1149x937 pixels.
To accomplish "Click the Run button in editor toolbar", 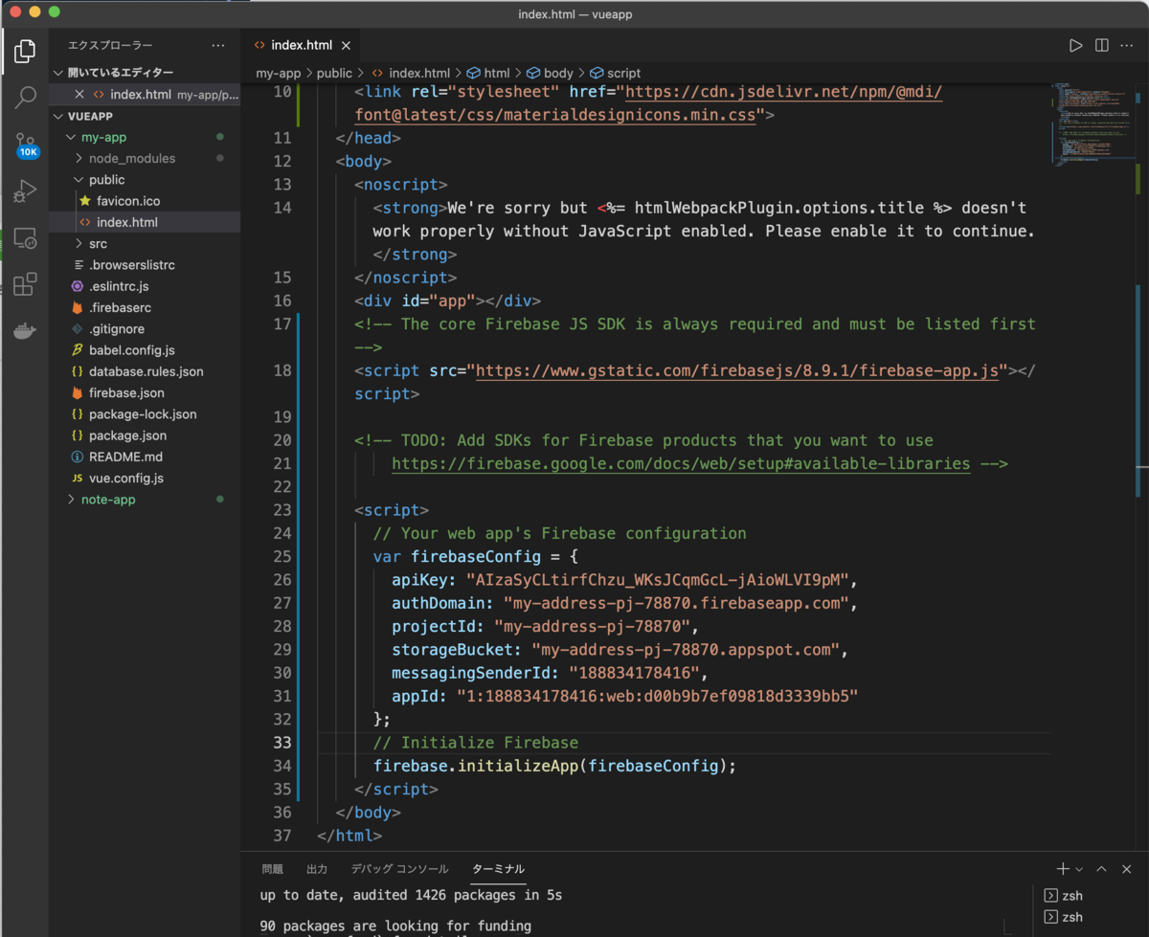I will pos(1075,45).
